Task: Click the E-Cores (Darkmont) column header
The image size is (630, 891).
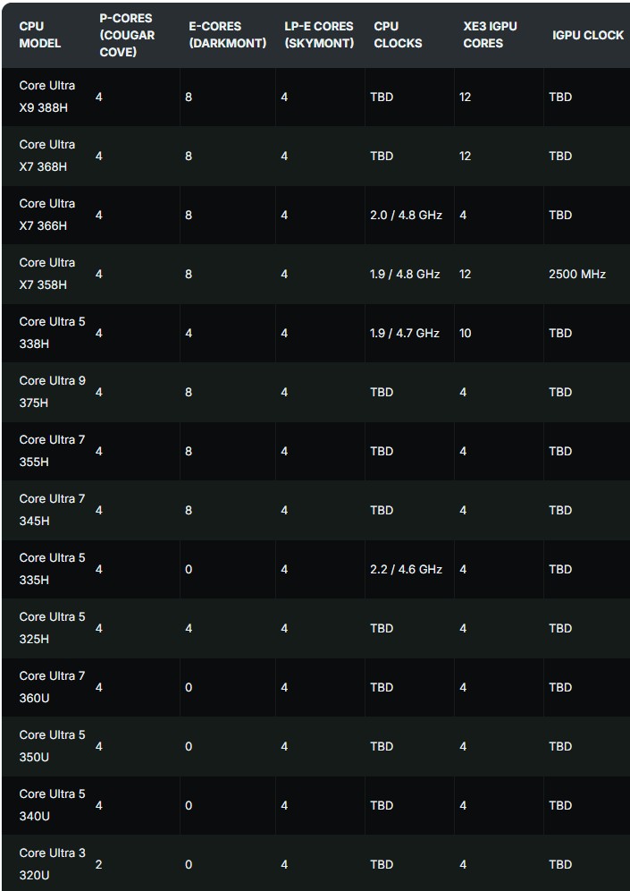Action: pyautogui.click(x=227, y=35)
